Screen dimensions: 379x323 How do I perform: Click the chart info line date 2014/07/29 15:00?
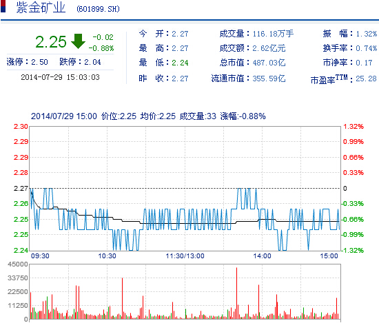[64, 116]
